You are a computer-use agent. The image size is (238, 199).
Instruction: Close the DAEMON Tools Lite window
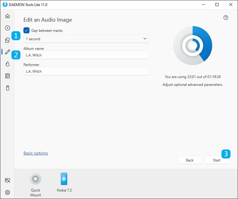pyautogui.click(x=231, y=5)
